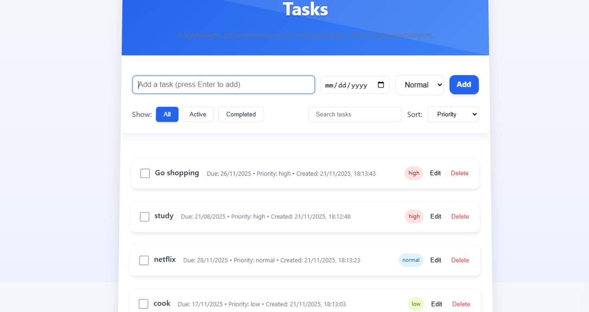
Task: Delete the study task
Action: pos(460,216)
